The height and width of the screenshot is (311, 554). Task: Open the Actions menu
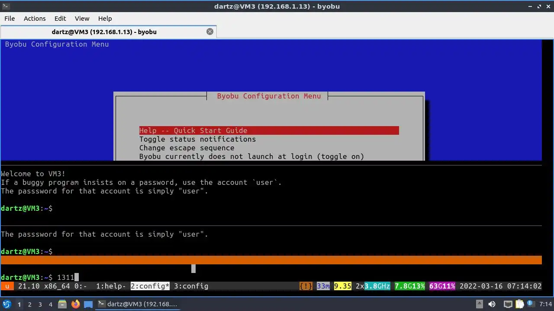(35, 19)
